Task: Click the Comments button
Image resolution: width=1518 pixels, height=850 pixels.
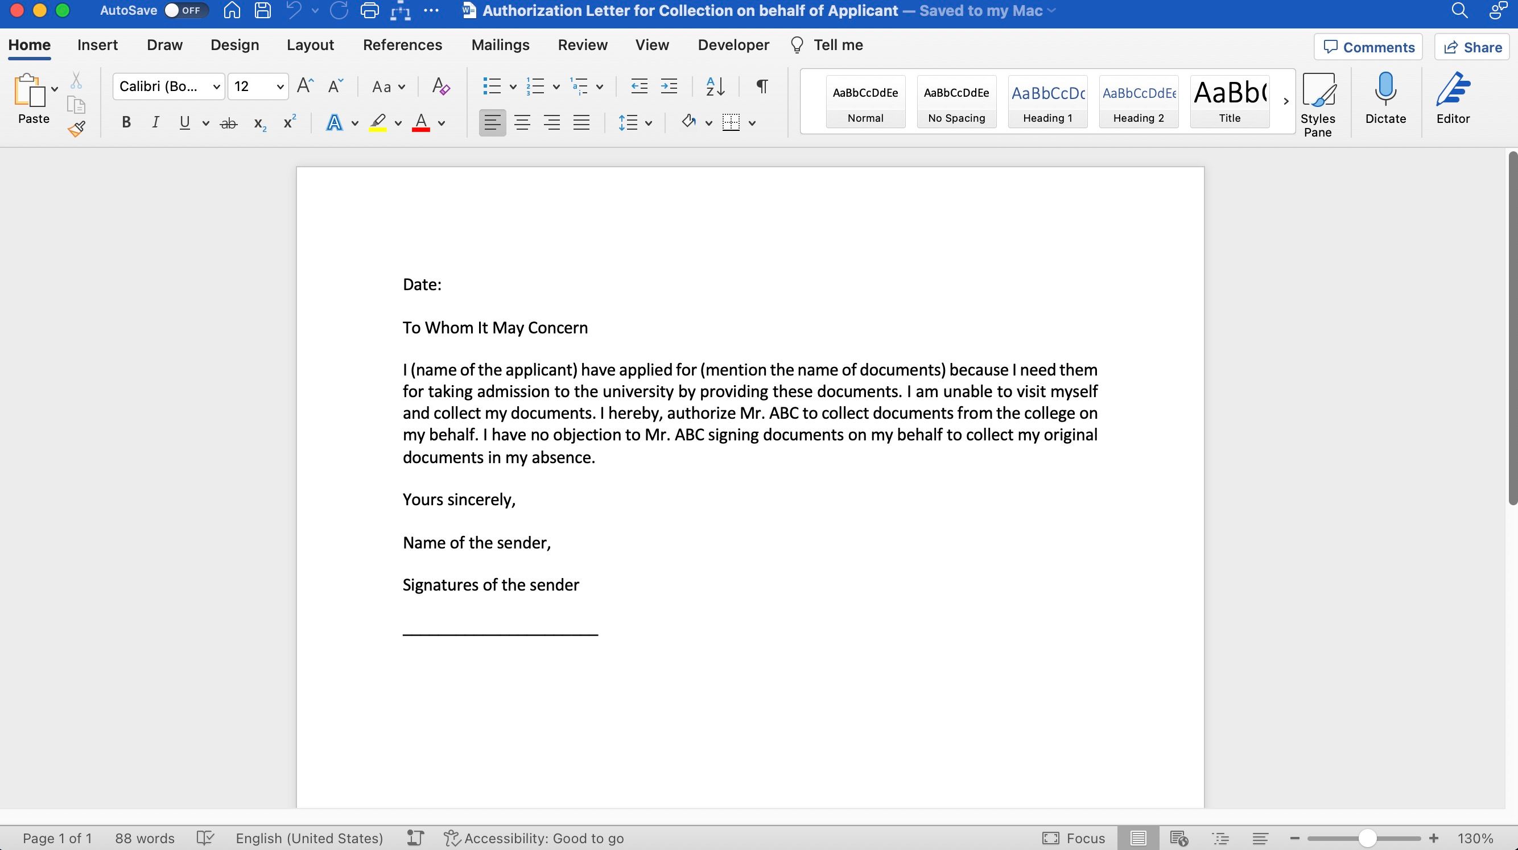Action: pos(1368,47)
